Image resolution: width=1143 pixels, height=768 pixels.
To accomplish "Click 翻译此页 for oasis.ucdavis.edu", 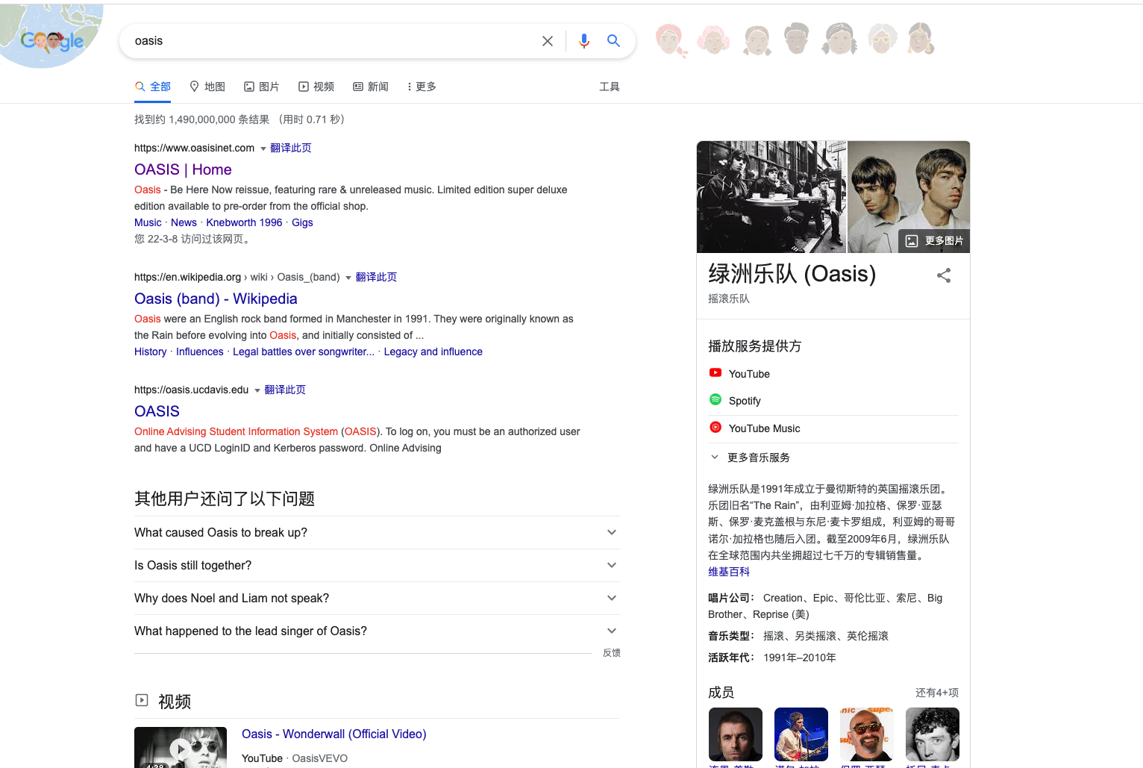I will pyautogui.click(x=285, y=390).
